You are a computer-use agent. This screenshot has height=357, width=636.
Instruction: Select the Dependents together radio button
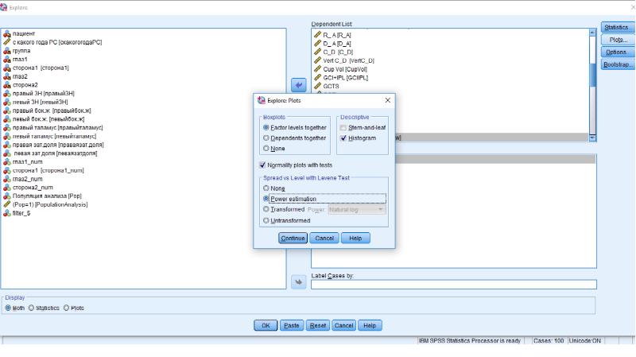(x=266, y=138)
